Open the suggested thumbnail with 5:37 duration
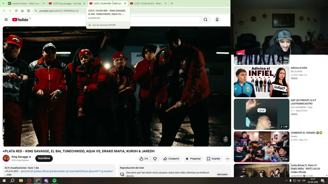 click(262, 60)
